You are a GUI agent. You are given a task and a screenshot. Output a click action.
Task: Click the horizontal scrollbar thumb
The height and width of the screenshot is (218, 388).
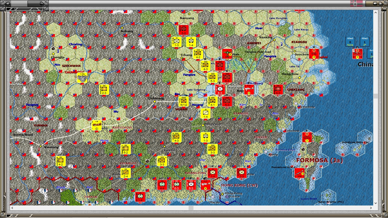(191, 208)
